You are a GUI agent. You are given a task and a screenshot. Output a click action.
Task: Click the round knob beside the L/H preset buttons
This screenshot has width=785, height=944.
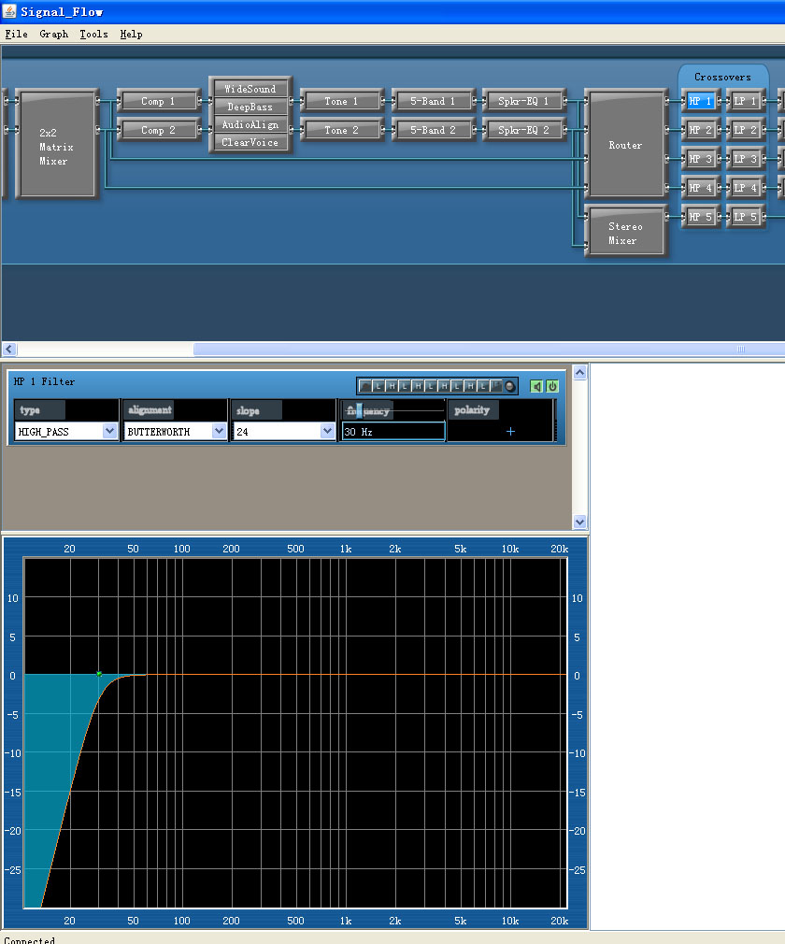coord(510,387)
